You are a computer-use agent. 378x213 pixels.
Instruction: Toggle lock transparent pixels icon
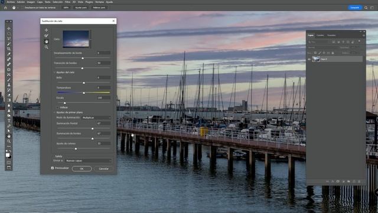pos(315,53)
